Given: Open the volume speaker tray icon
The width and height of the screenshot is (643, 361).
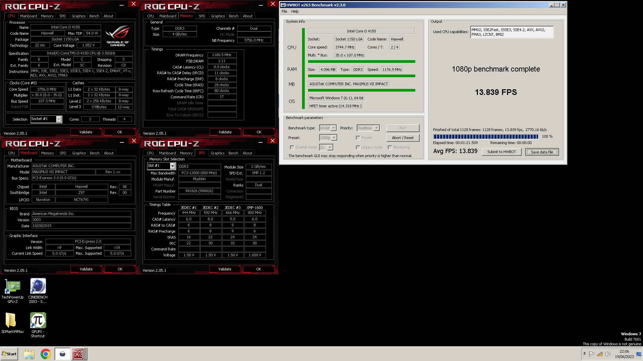Looking at the screenshot, I should click(608, 354).
